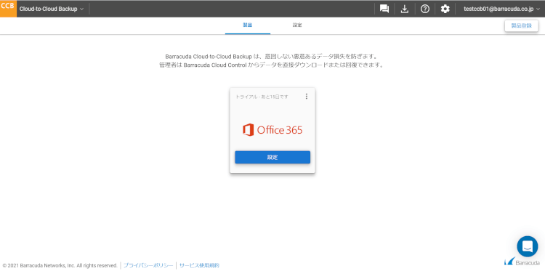The width and height of the screenshot is (545, 271).
Task: Open the プライバシーポリシー link
Action: coord(148,265)
